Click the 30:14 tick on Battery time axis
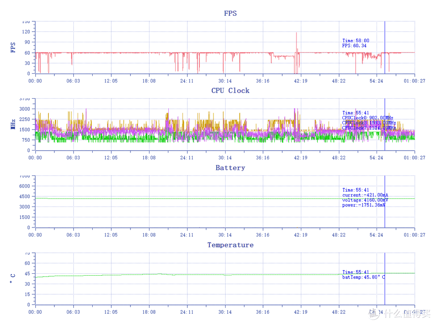 [225, 235]
